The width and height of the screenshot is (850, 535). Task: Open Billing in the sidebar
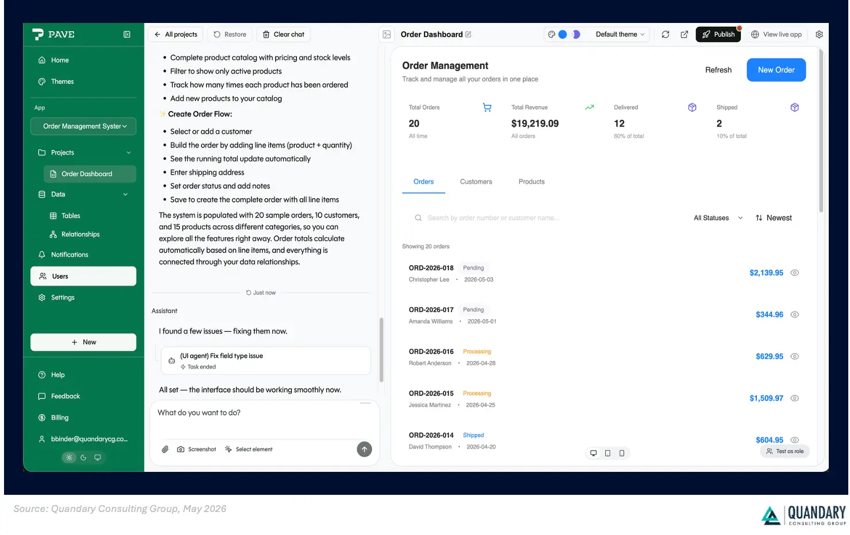(83, 418)
